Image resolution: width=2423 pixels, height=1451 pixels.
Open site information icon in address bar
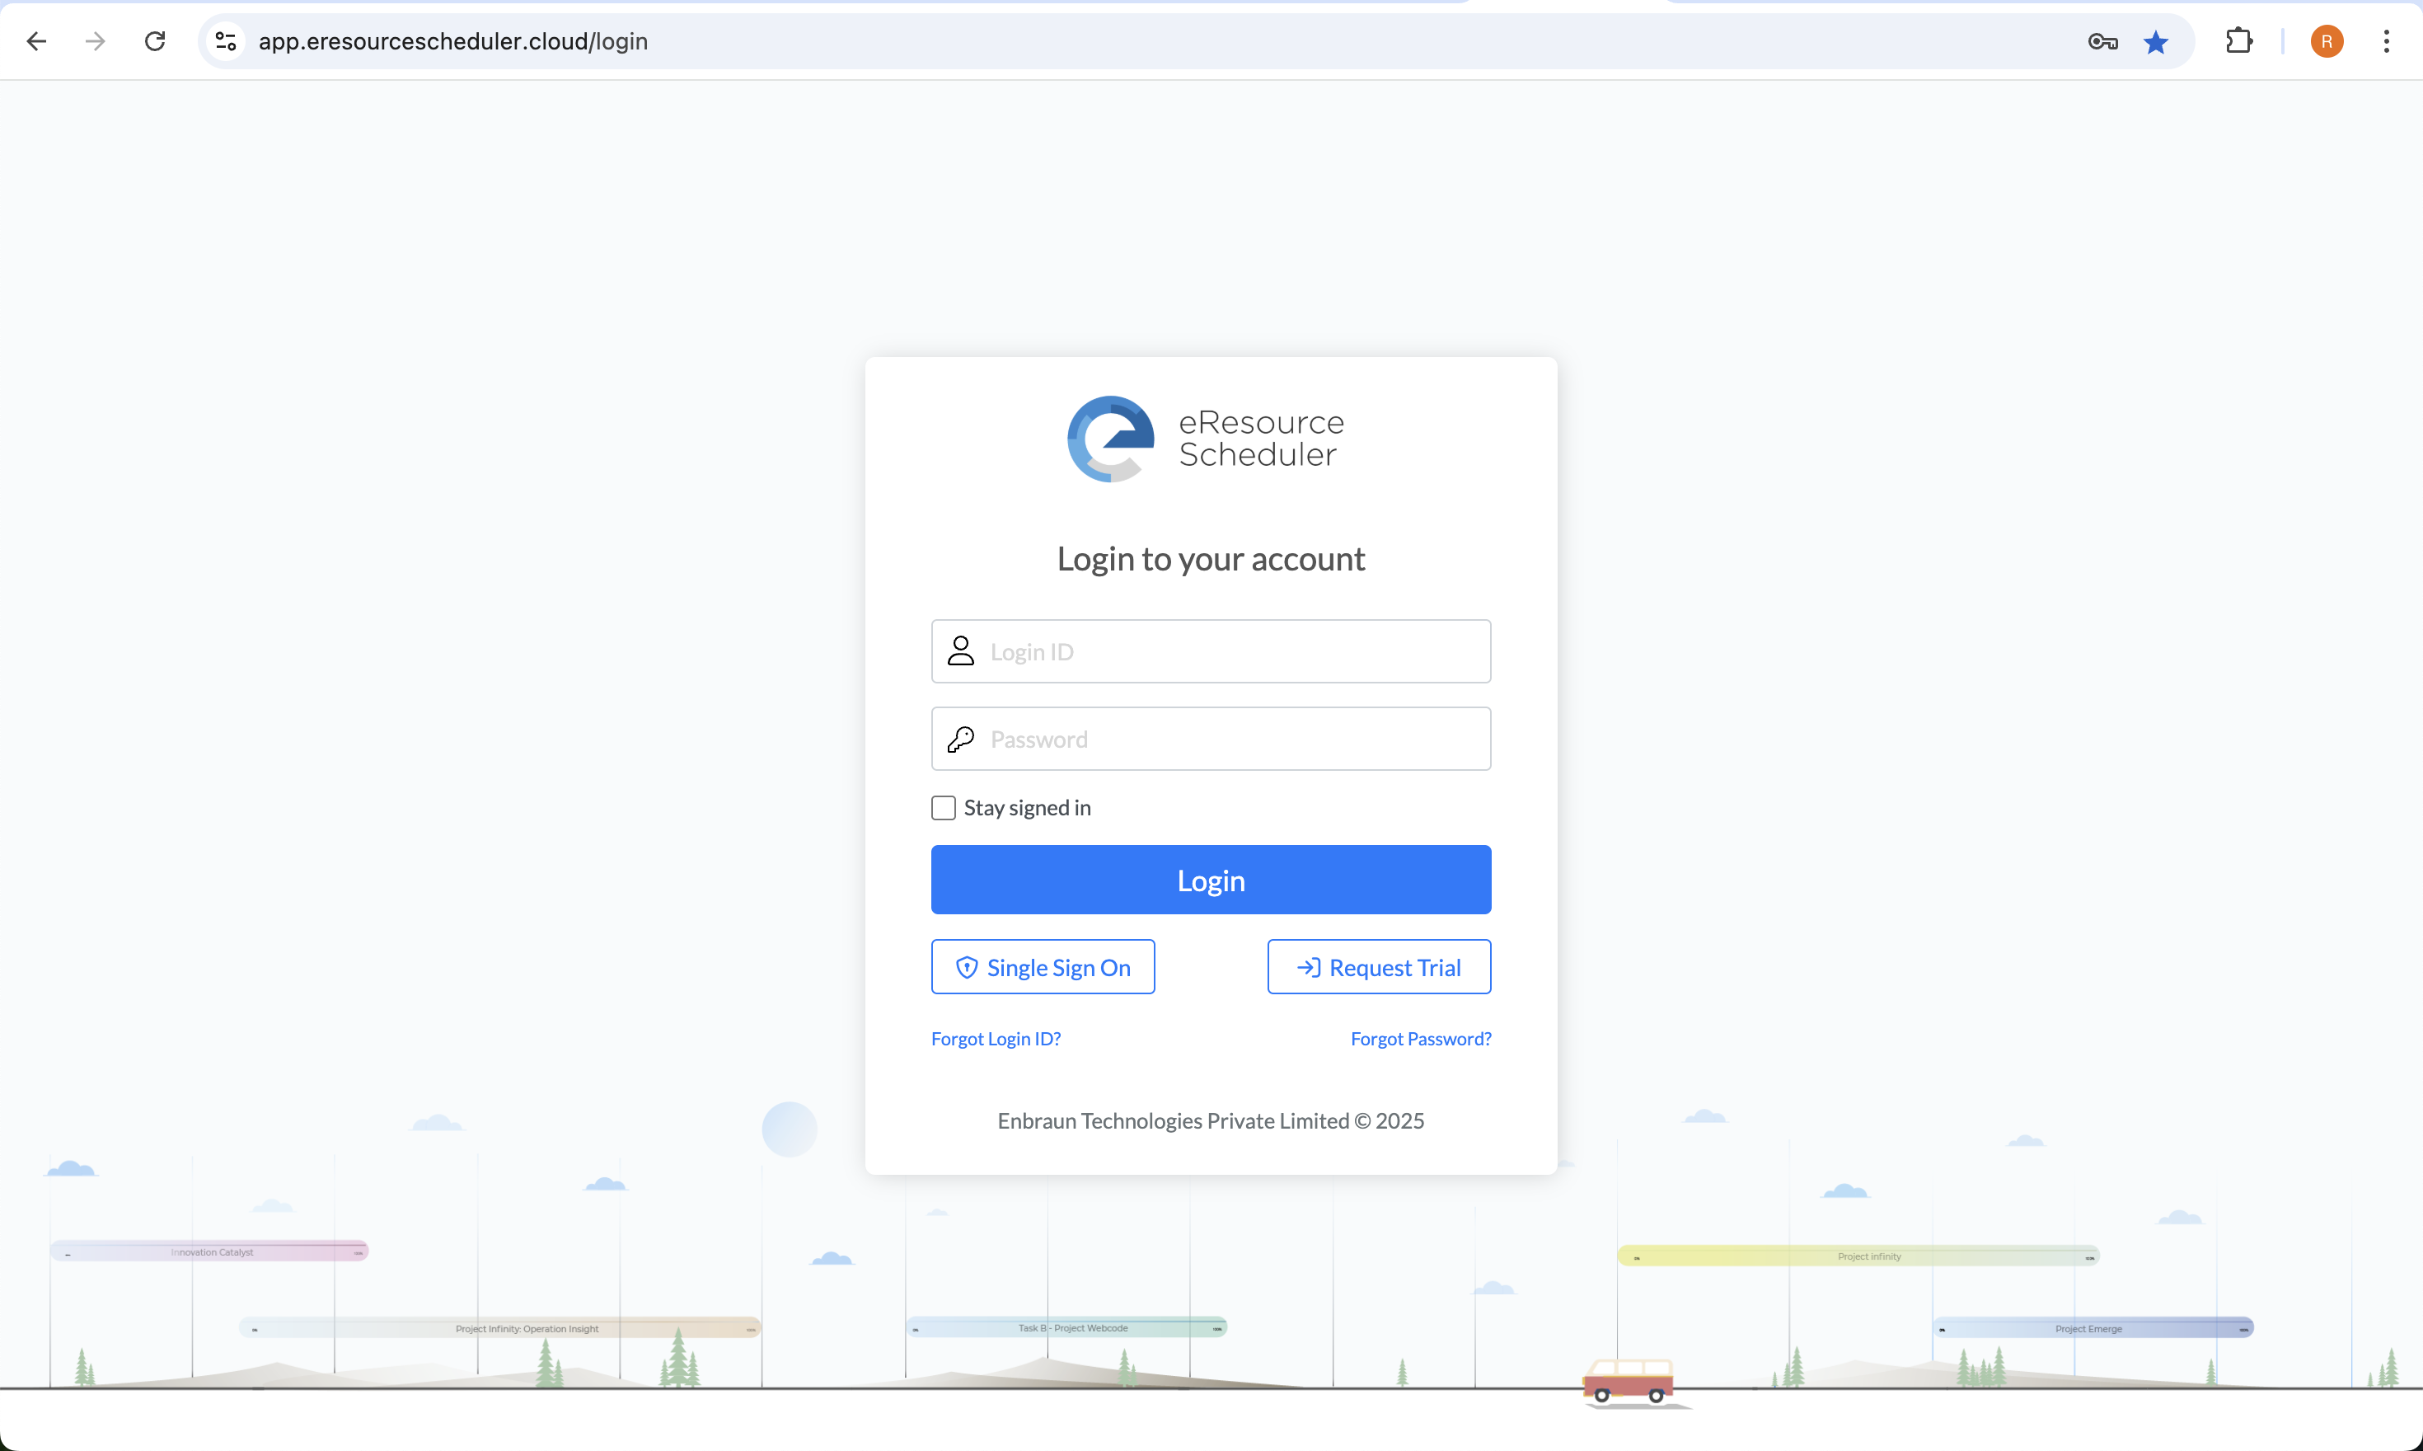(226, 41)
